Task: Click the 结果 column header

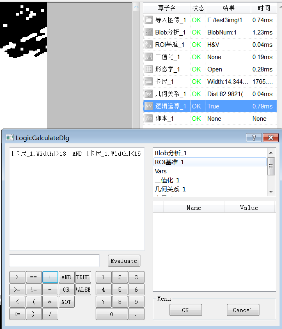Action: pos(228,8)
